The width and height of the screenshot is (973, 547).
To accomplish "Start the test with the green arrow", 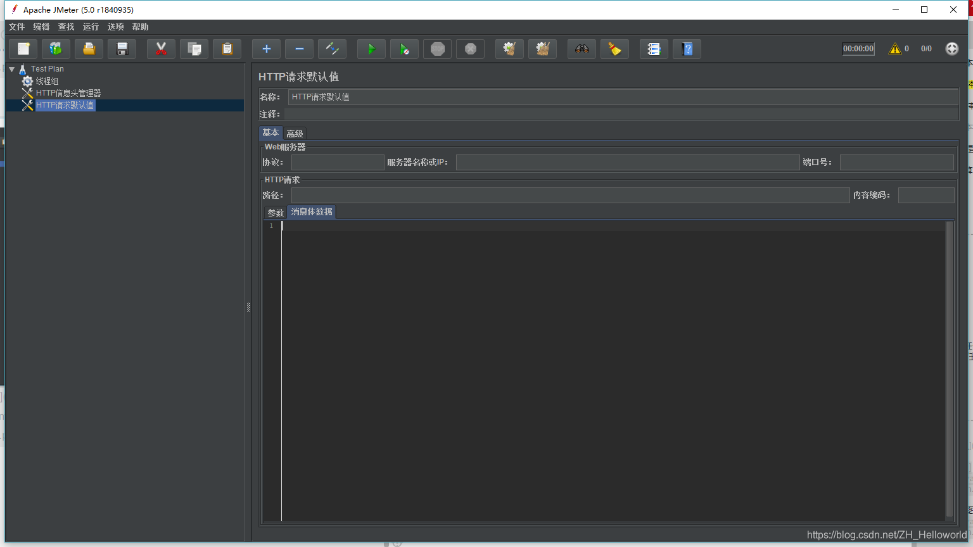I will tap(371, 49).
